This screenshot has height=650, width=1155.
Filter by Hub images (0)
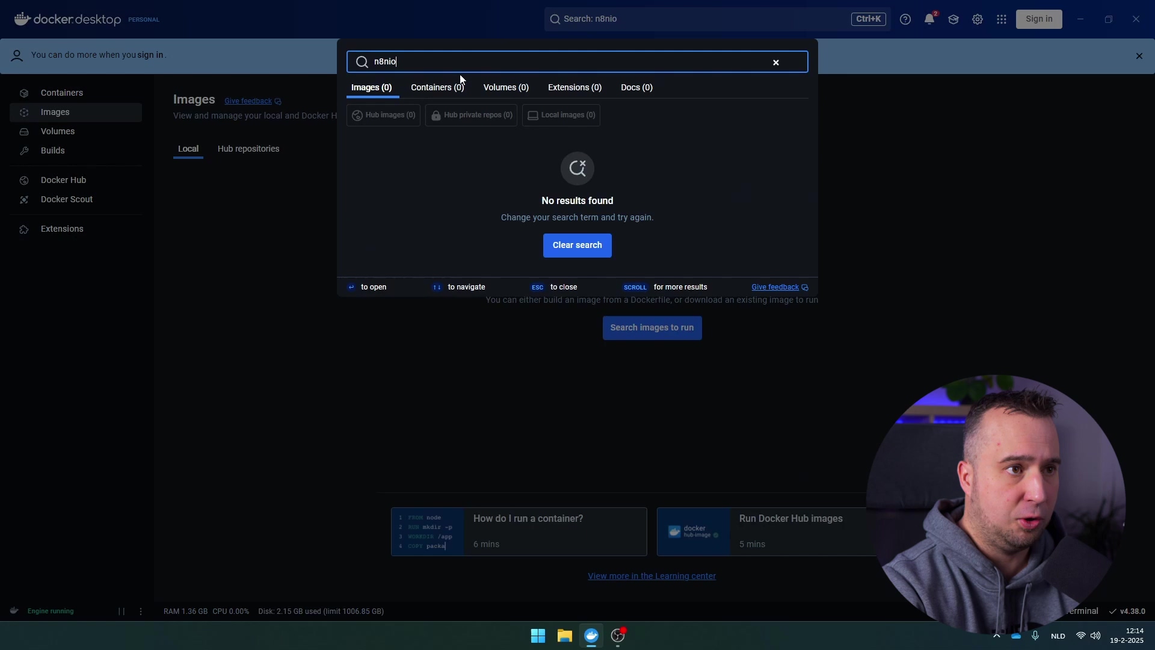383,115
